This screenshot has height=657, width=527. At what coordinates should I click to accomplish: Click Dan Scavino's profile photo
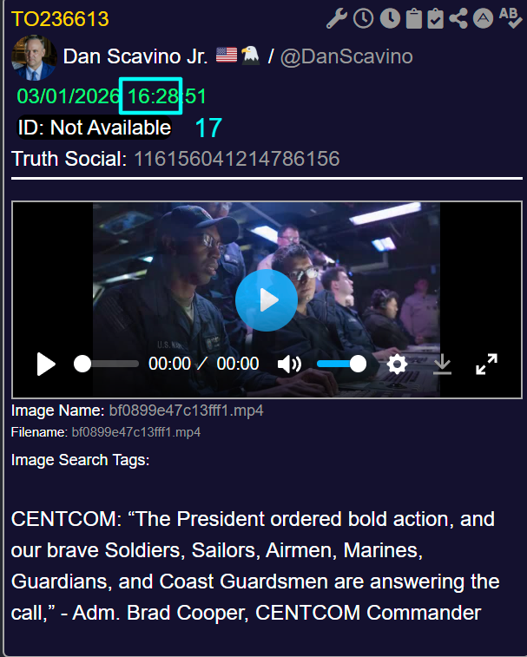click(34, 57)
